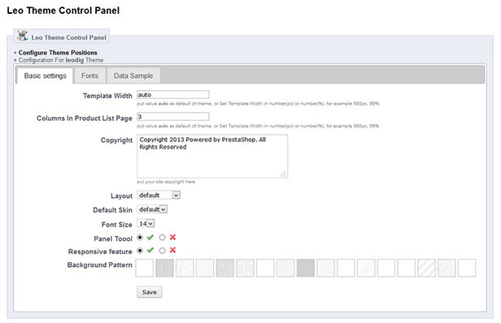The image size is (501, 323).
Task: Select the diagonal striped background pattern
Action: 426,268
